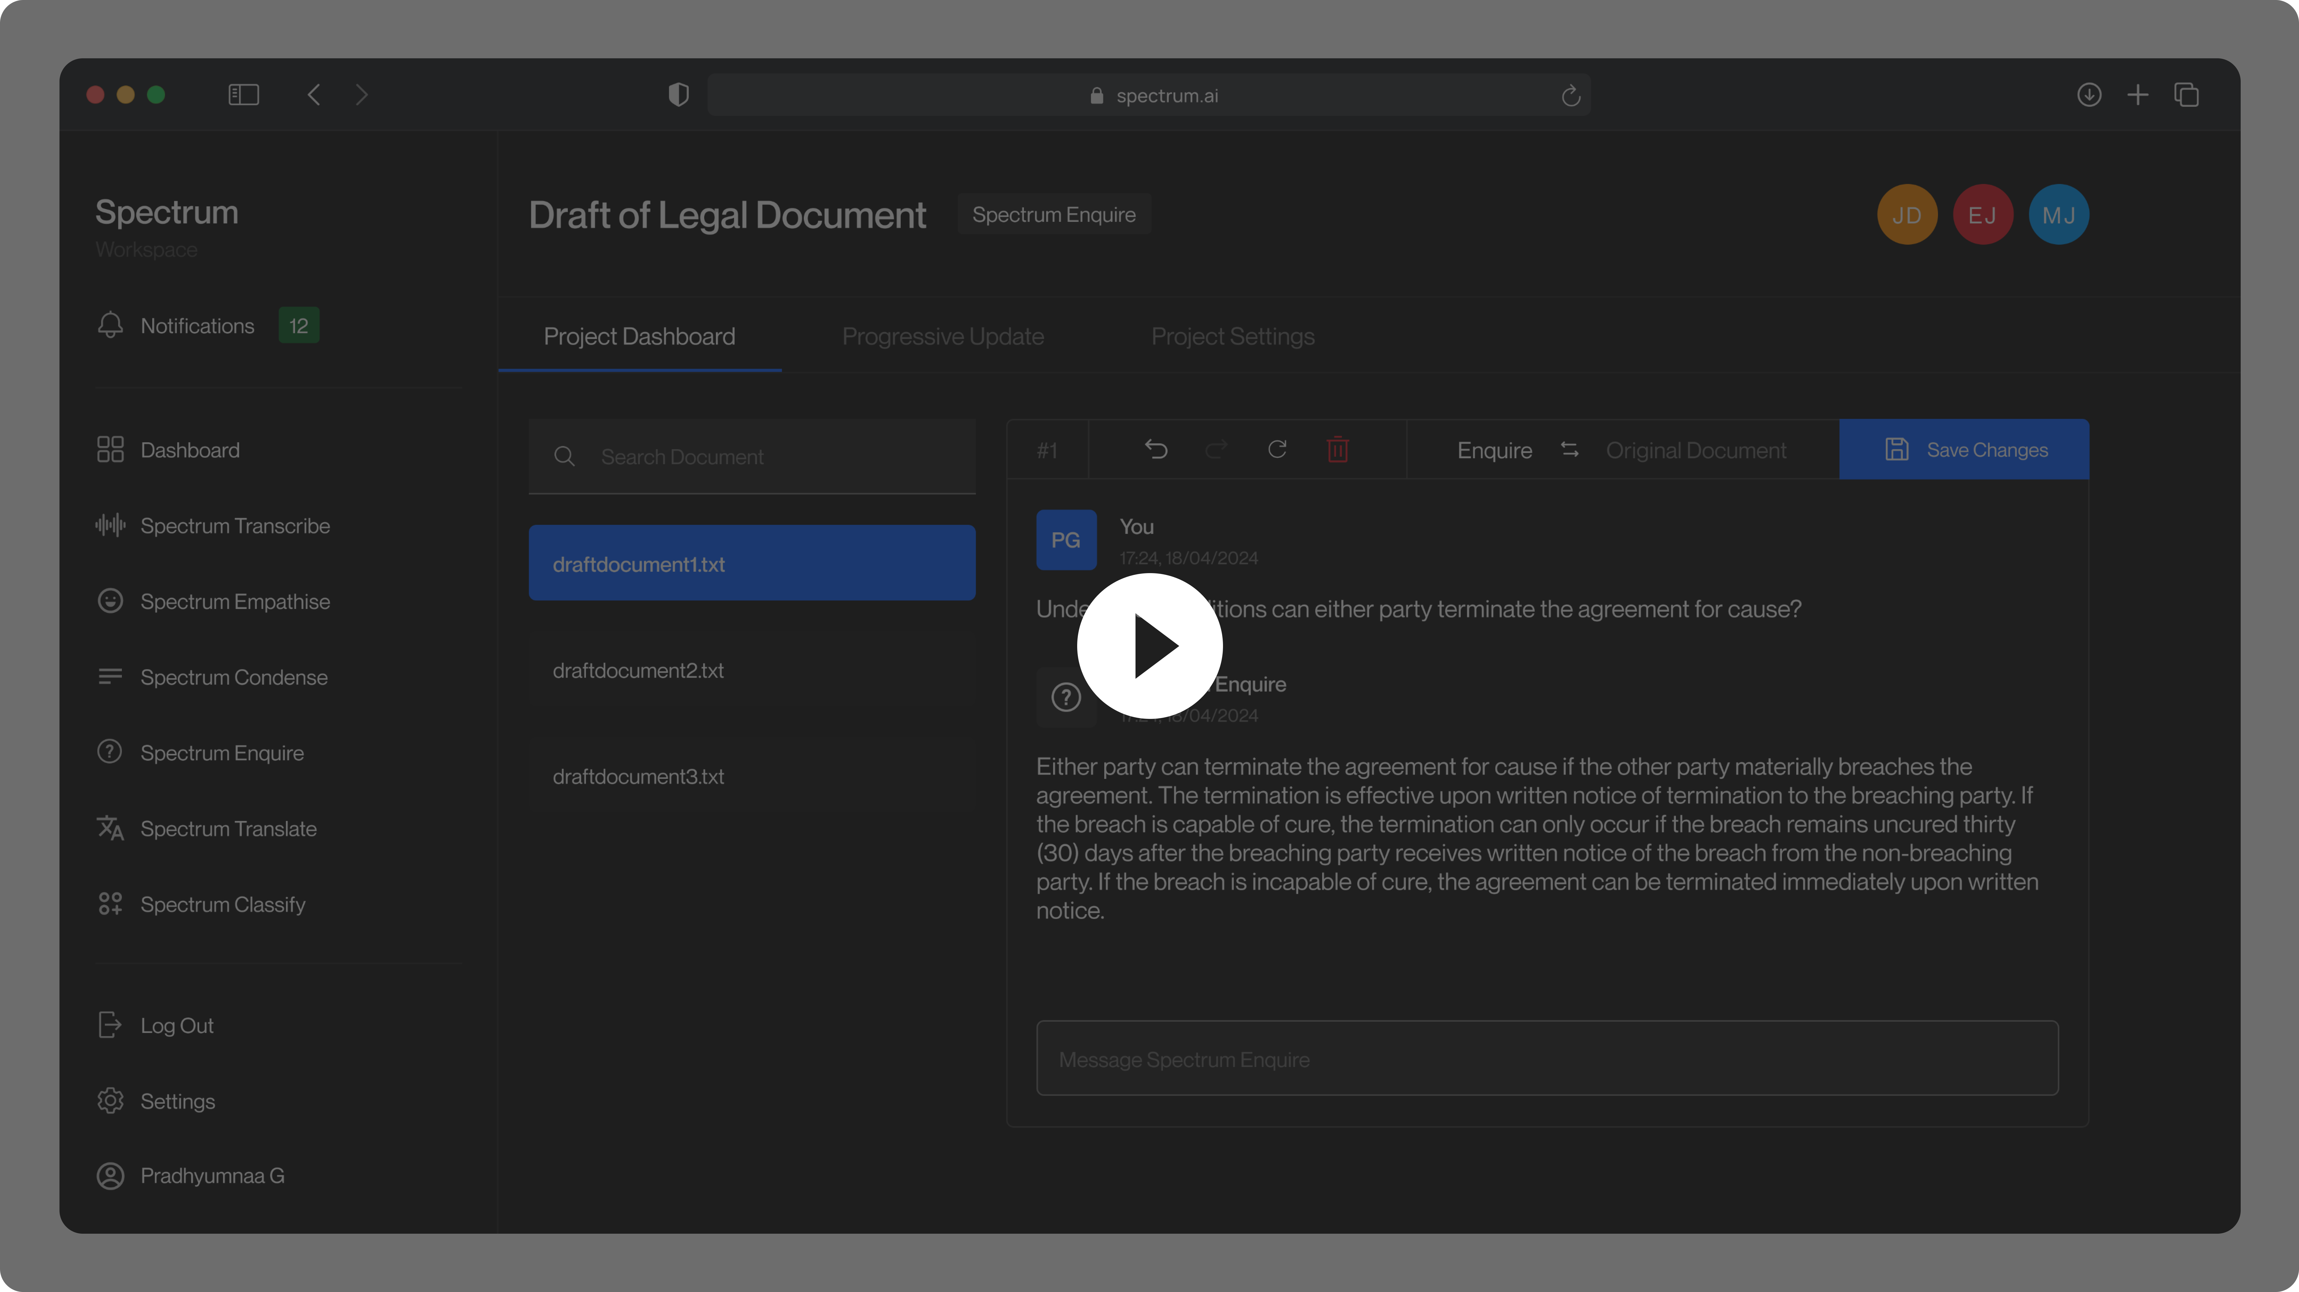Toggle the browser sidebar icon
2299x1292 pixels.
(x=244, y=94)
